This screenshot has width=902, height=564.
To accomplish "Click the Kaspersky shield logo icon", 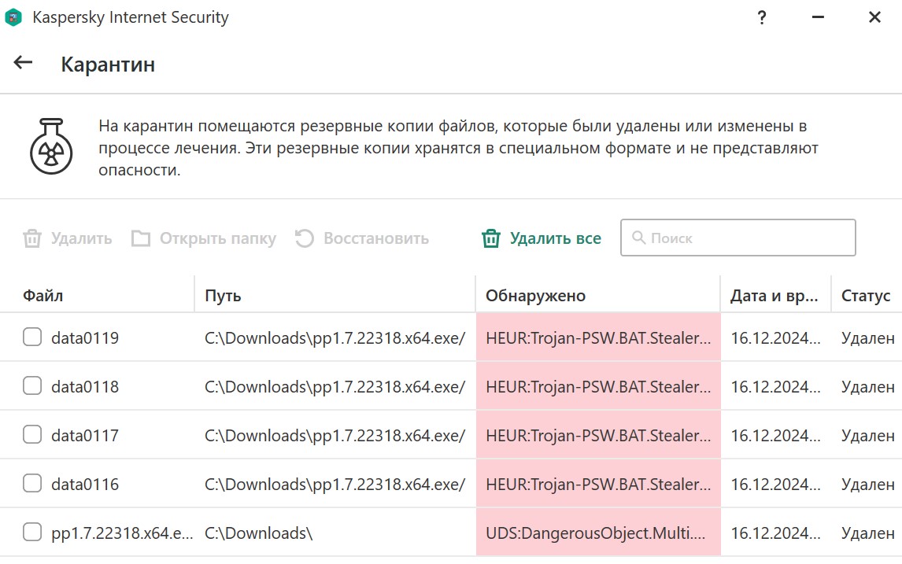I will point(15,17).
